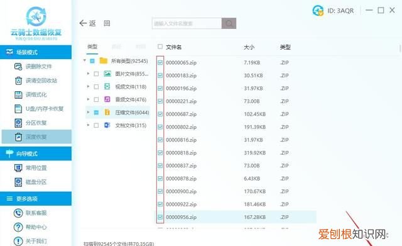Open 磁盘分区 disk partition icon
This screenshot has width=402, height=246.
(x=18, y=182)
